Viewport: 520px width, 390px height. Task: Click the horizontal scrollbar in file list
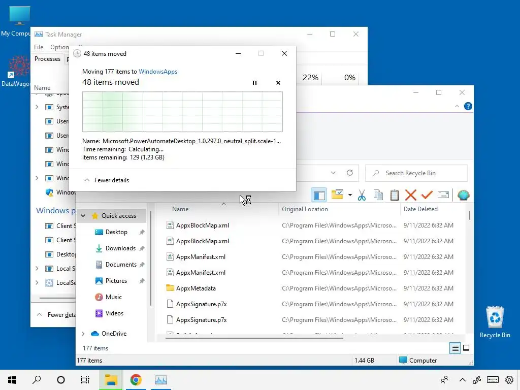(x=254, y=338)
